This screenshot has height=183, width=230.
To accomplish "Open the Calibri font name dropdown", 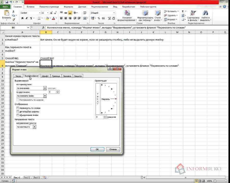I will pyautogui.click(x=40, y=13).
